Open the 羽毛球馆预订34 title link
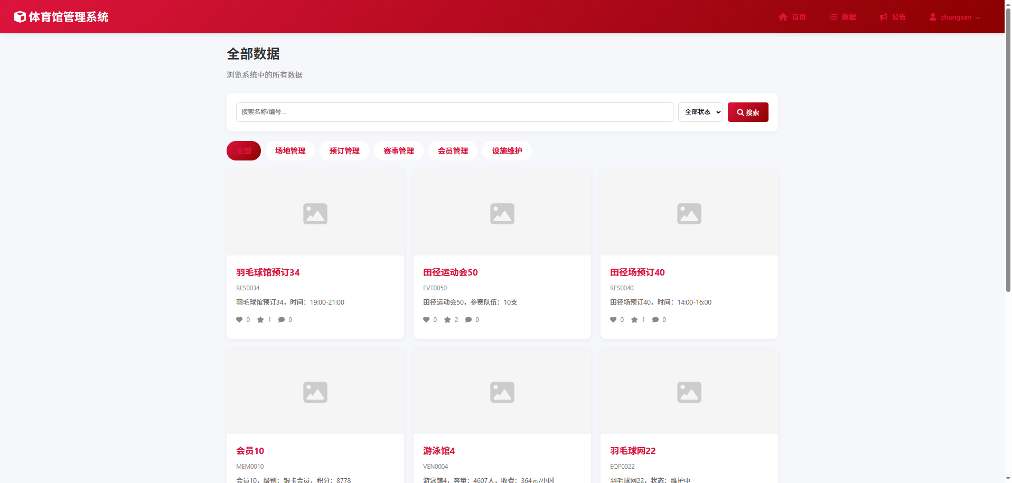Screen dimensions: 1012x483 [268, 272]
